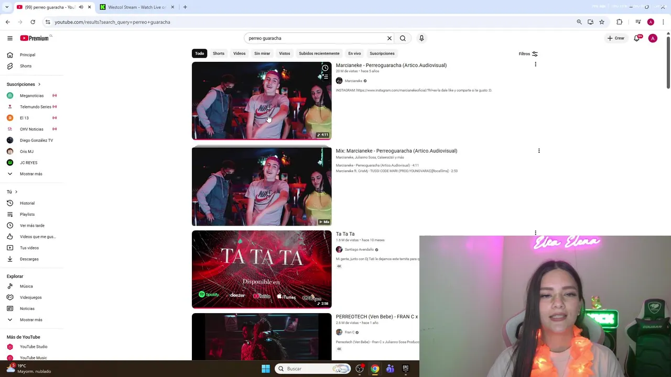
Task: Bookmark this page with the star icon
Action: pos(602,22)
